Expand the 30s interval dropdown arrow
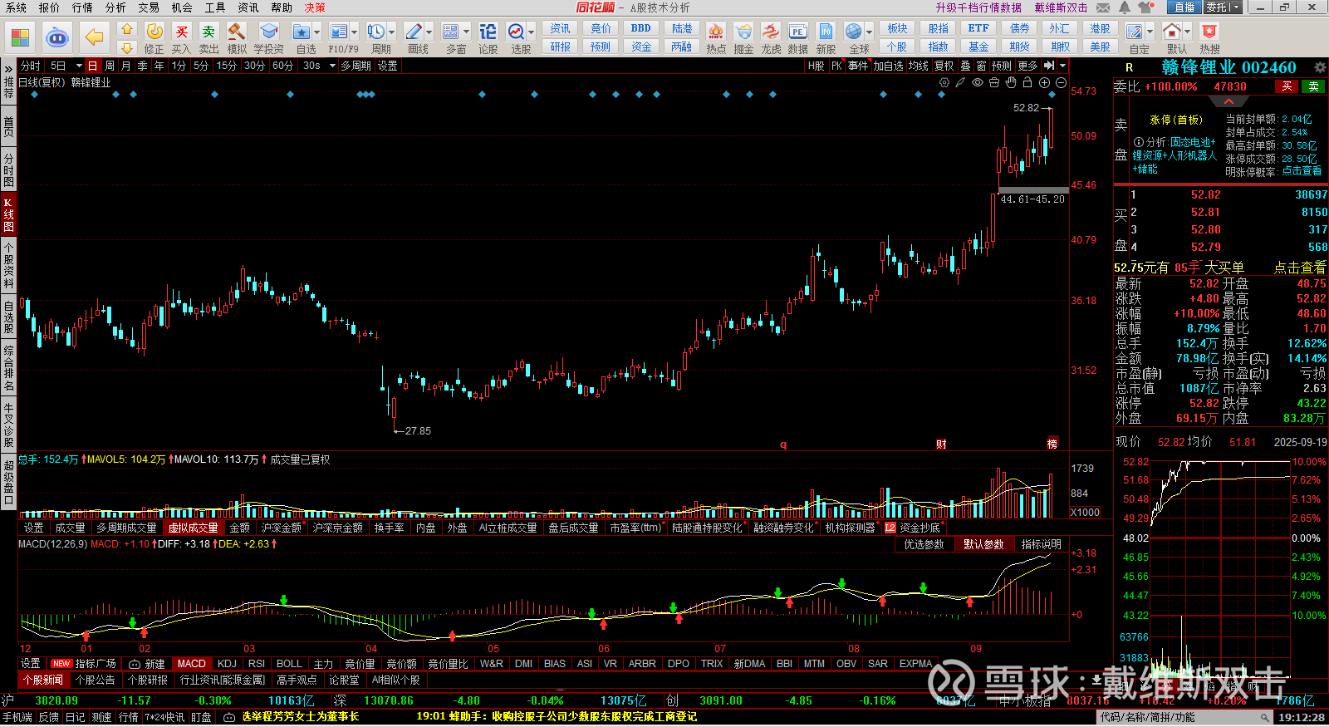Viewport: 1329px width, 727px height. 331,66
